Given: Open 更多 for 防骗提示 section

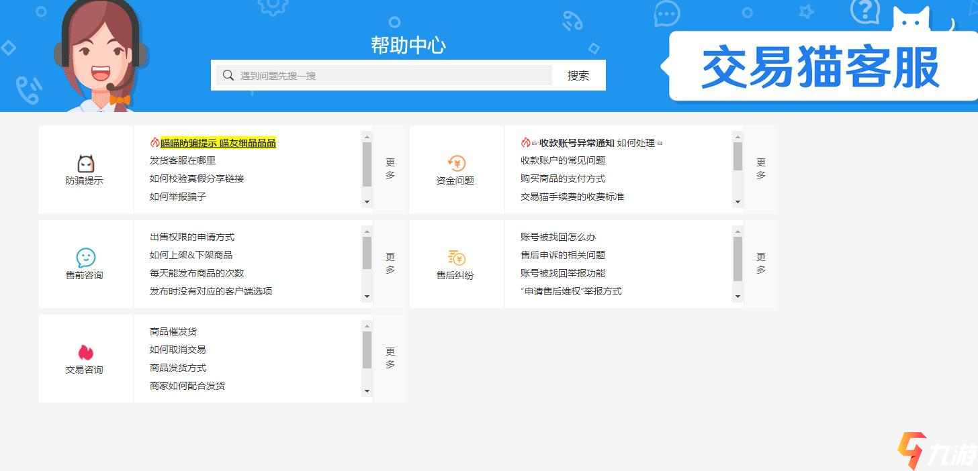Looking at the screenshot, I should (390, 169).
